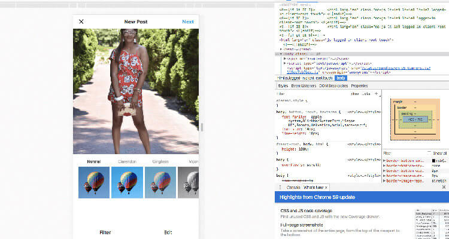Click Next to continue the post

[188, 22]
